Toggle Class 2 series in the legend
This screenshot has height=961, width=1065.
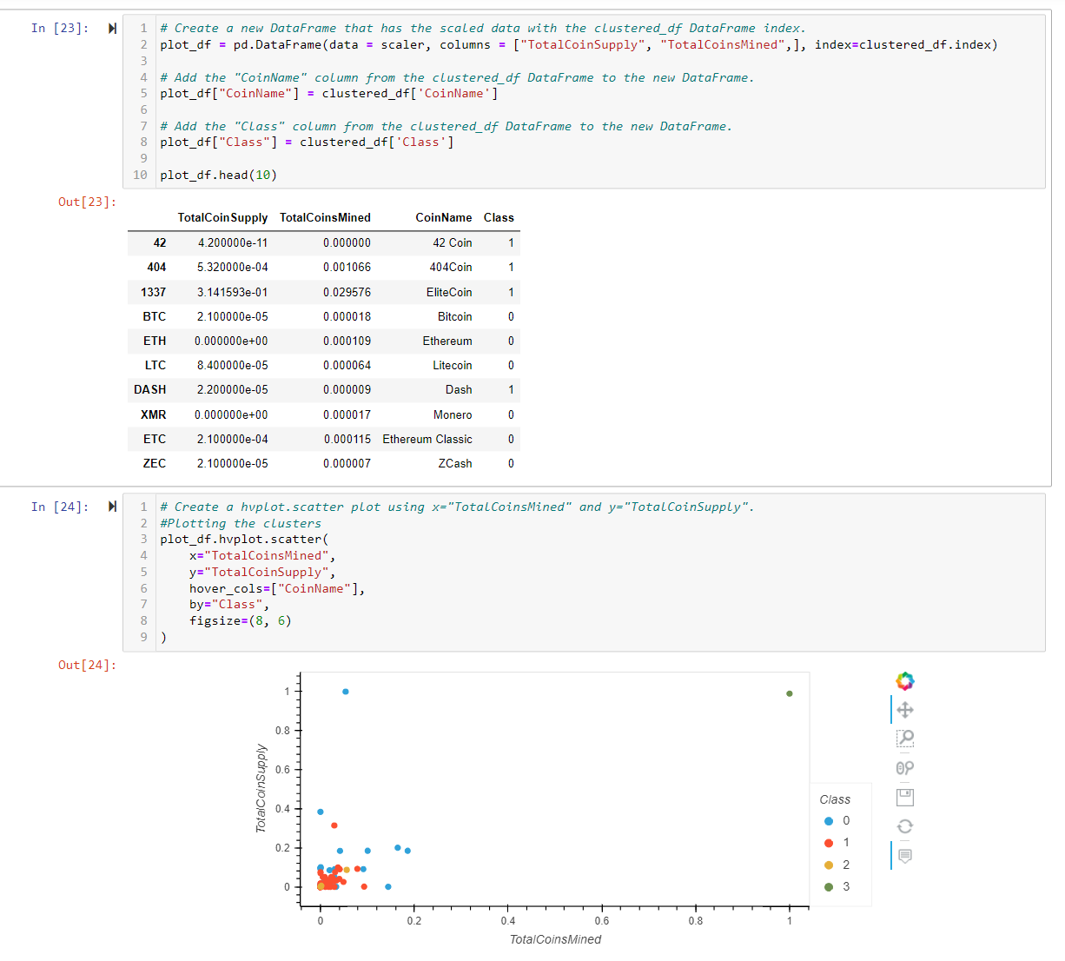pos(837,865)
